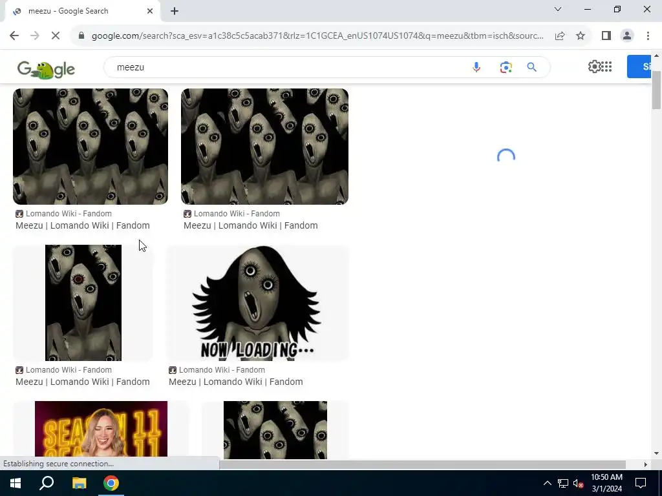The height and width of the screenshot is (496, 662).
Task: Click Lomando Wiki - Fandom source under first image
Action: pos(64,214)
